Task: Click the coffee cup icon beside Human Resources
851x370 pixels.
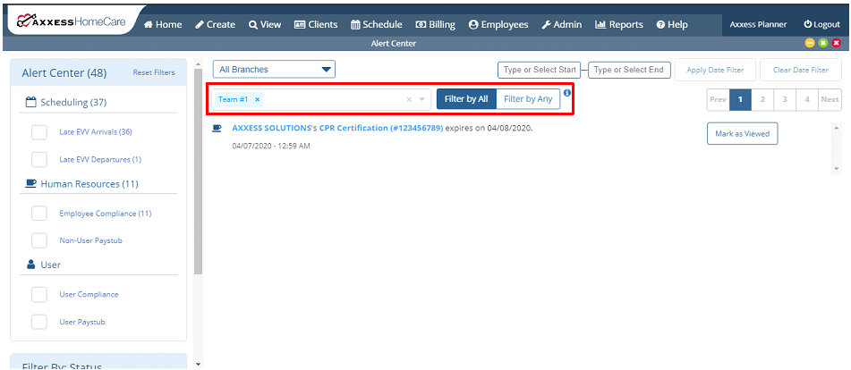Action: click(x=30, y=183)
